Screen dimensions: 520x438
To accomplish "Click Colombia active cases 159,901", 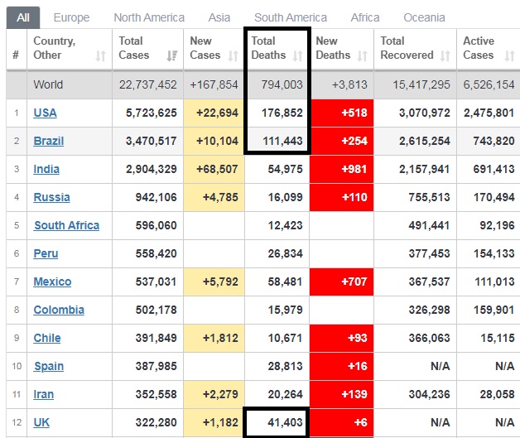I will 494,310.
